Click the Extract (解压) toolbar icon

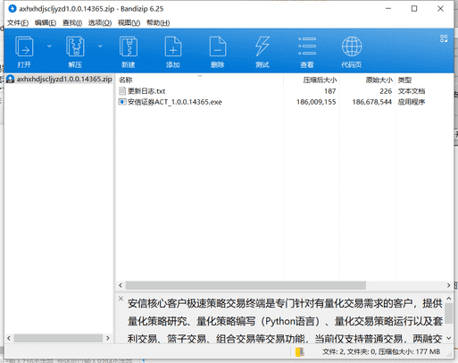[75, 46]
